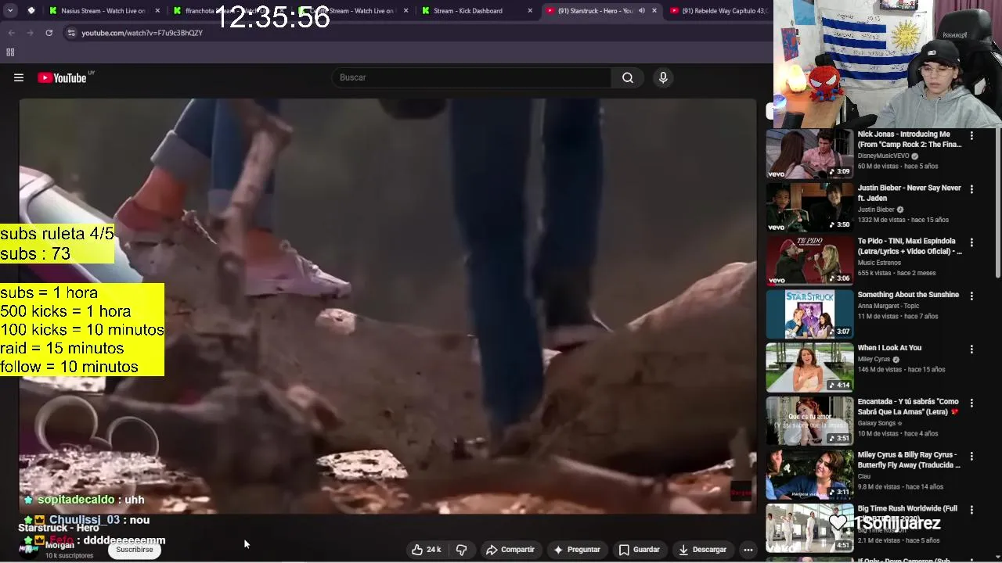
Task: Focus the Buscar search field
Action: point(472,77)
